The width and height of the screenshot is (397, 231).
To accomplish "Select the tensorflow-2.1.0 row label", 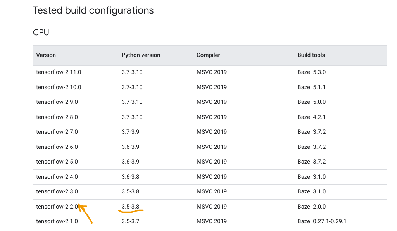I will 57,221.
